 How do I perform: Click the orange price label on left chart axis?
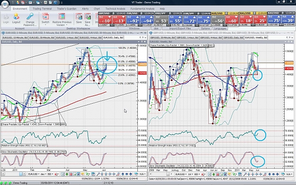tap(143, 64)
